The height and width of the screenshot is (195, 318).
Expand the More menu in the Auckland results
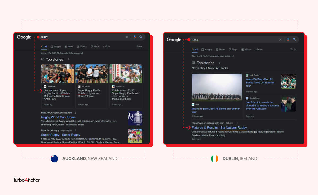[106, 47]
